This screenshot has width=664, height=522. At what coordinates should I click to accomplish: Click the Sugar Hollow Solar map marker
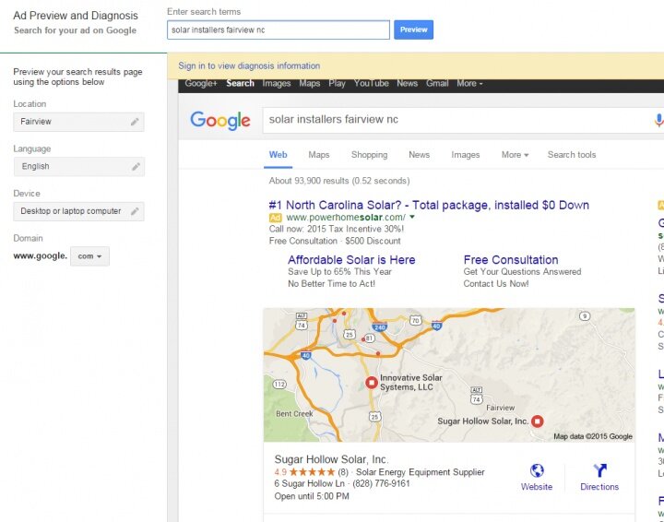click(538, 421)
